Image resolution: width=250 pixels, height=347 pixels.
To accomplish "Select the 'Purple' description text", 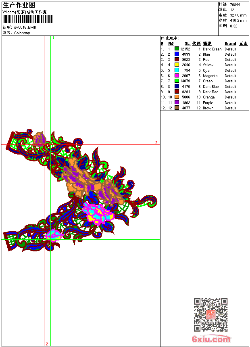I will (x=208, y=102).
